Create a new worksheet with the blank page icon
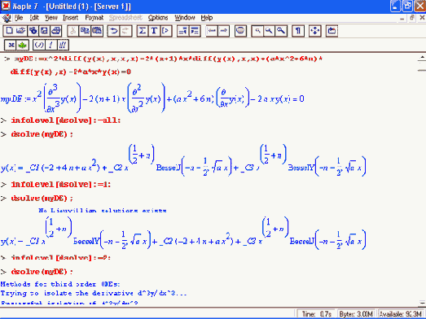Image resolution: width=426 pixels, height=319 pixels. coord(9,31)
